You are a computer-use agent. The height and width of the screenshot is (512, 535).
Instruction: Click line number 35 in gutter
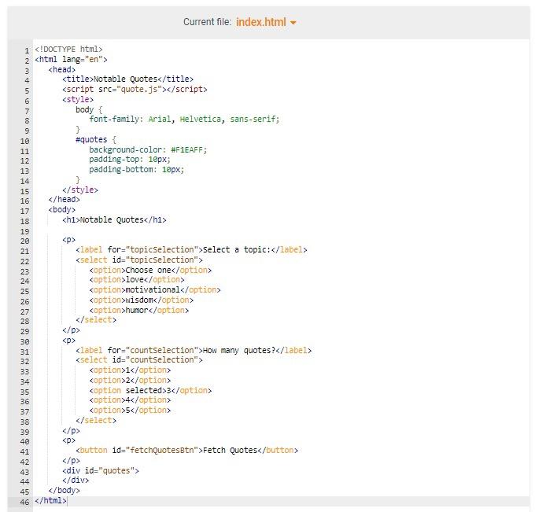coord(24,392)
